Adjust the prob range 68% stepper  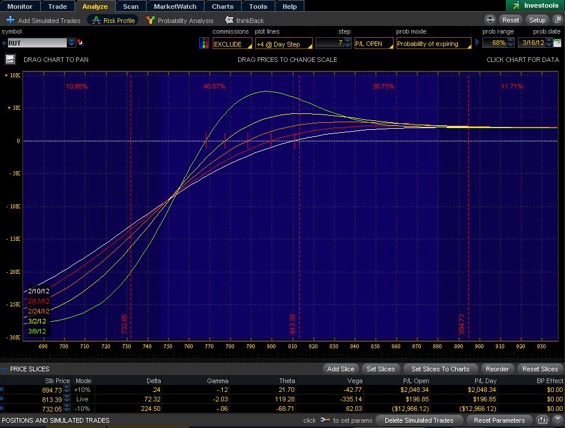coord(511,43)
